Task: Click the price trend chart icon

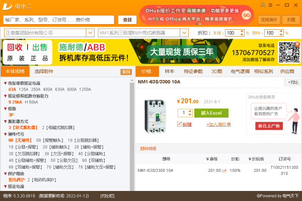Action: tap(224, 171)
